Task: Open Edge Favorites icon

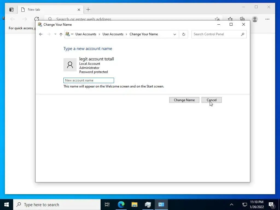Action: [230, 19]
